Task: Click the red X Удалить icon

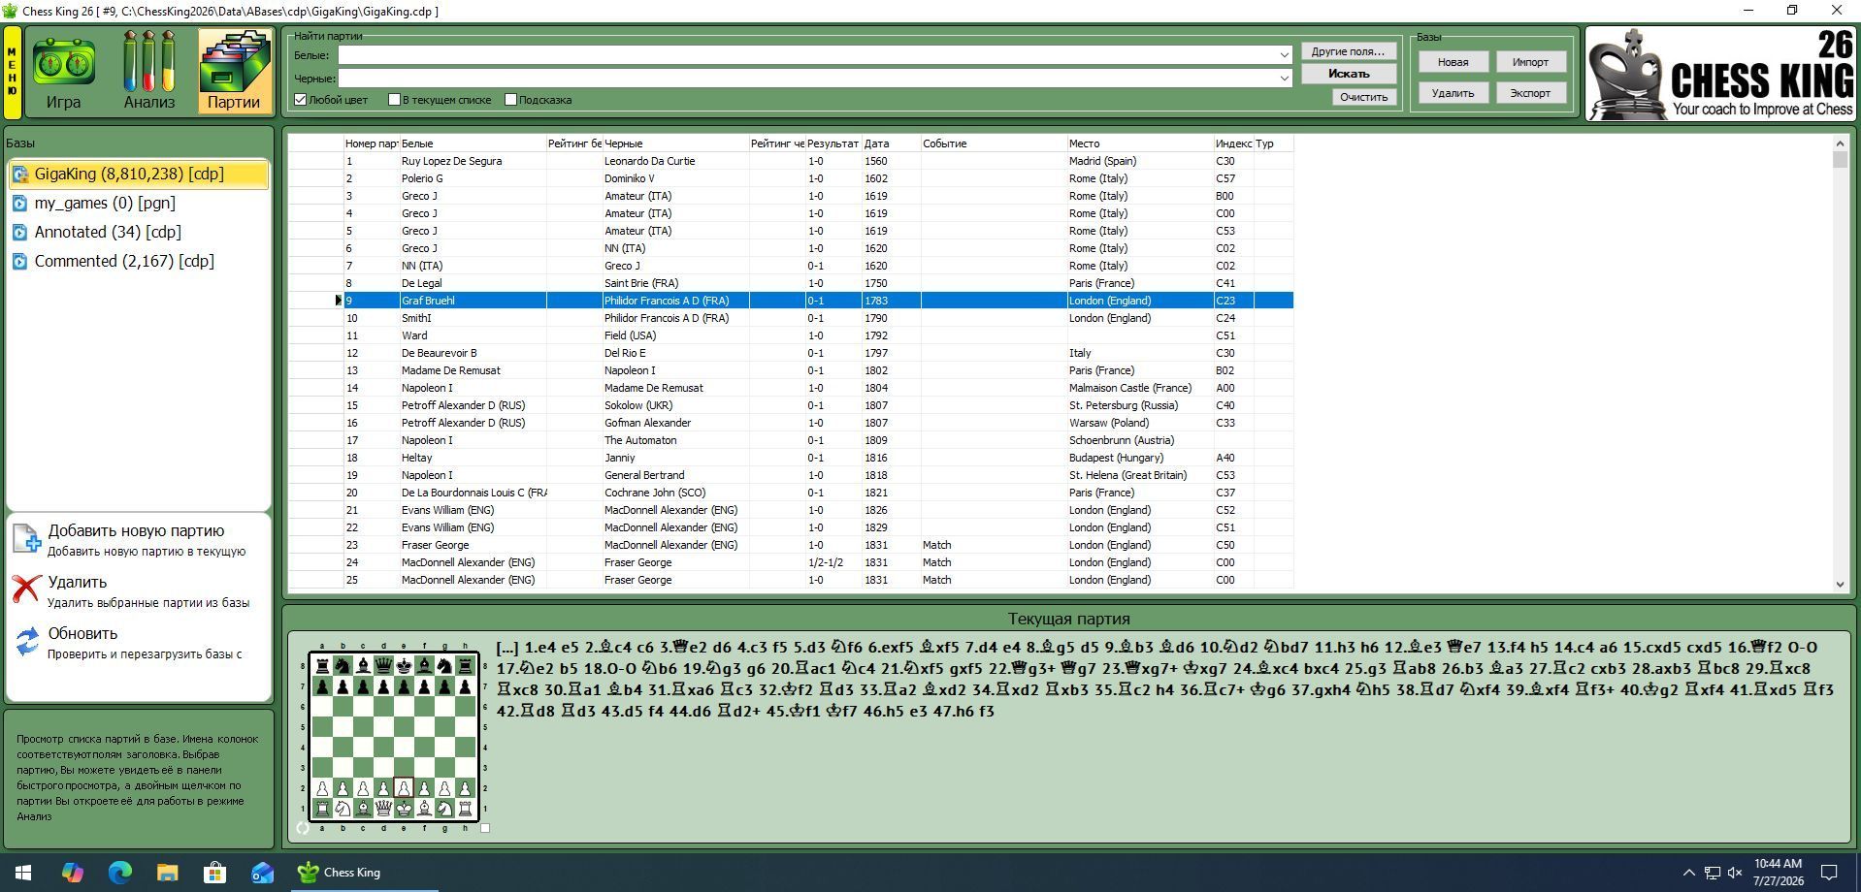Action: (x=27, y=589)
